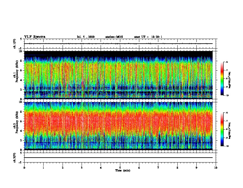The height and width of the screenshot is (188, 243).
Task: Click inside the ch.1 spectrogram panel
Action: (118, 75)
